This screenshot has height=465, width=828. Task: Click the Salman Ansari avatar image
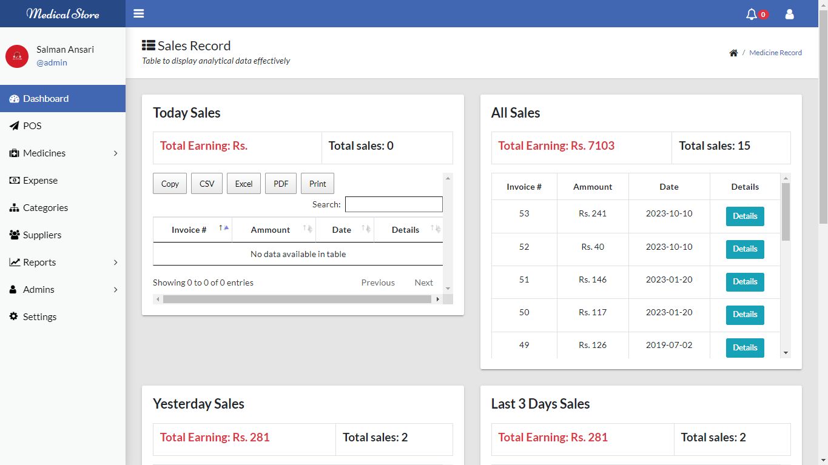[x=17, y=56]
